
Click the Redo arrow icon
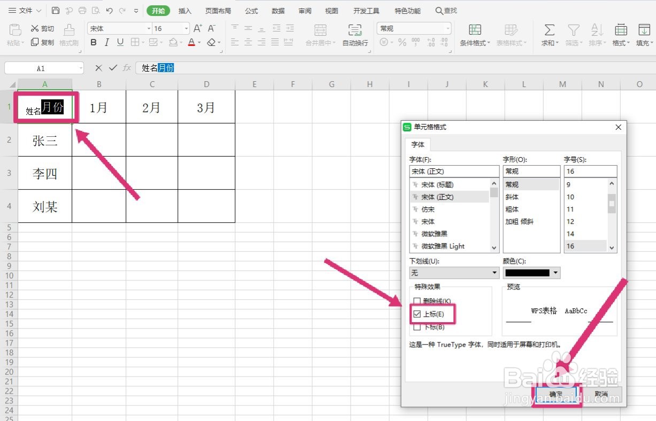[122, 11]
